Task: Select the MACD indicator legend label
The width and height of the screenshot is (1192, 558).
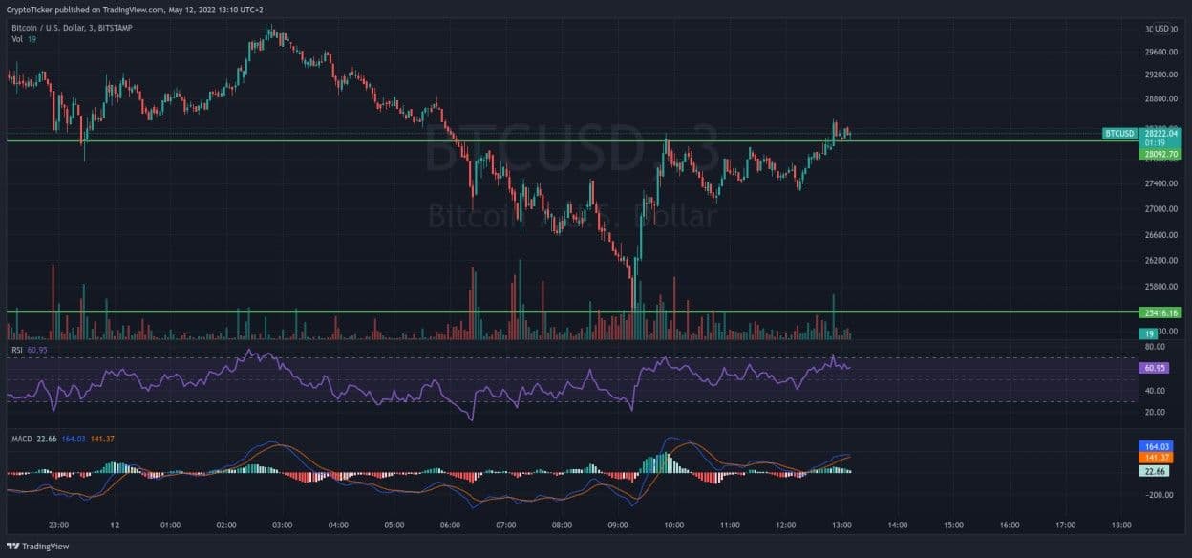Action: [23, 439]
